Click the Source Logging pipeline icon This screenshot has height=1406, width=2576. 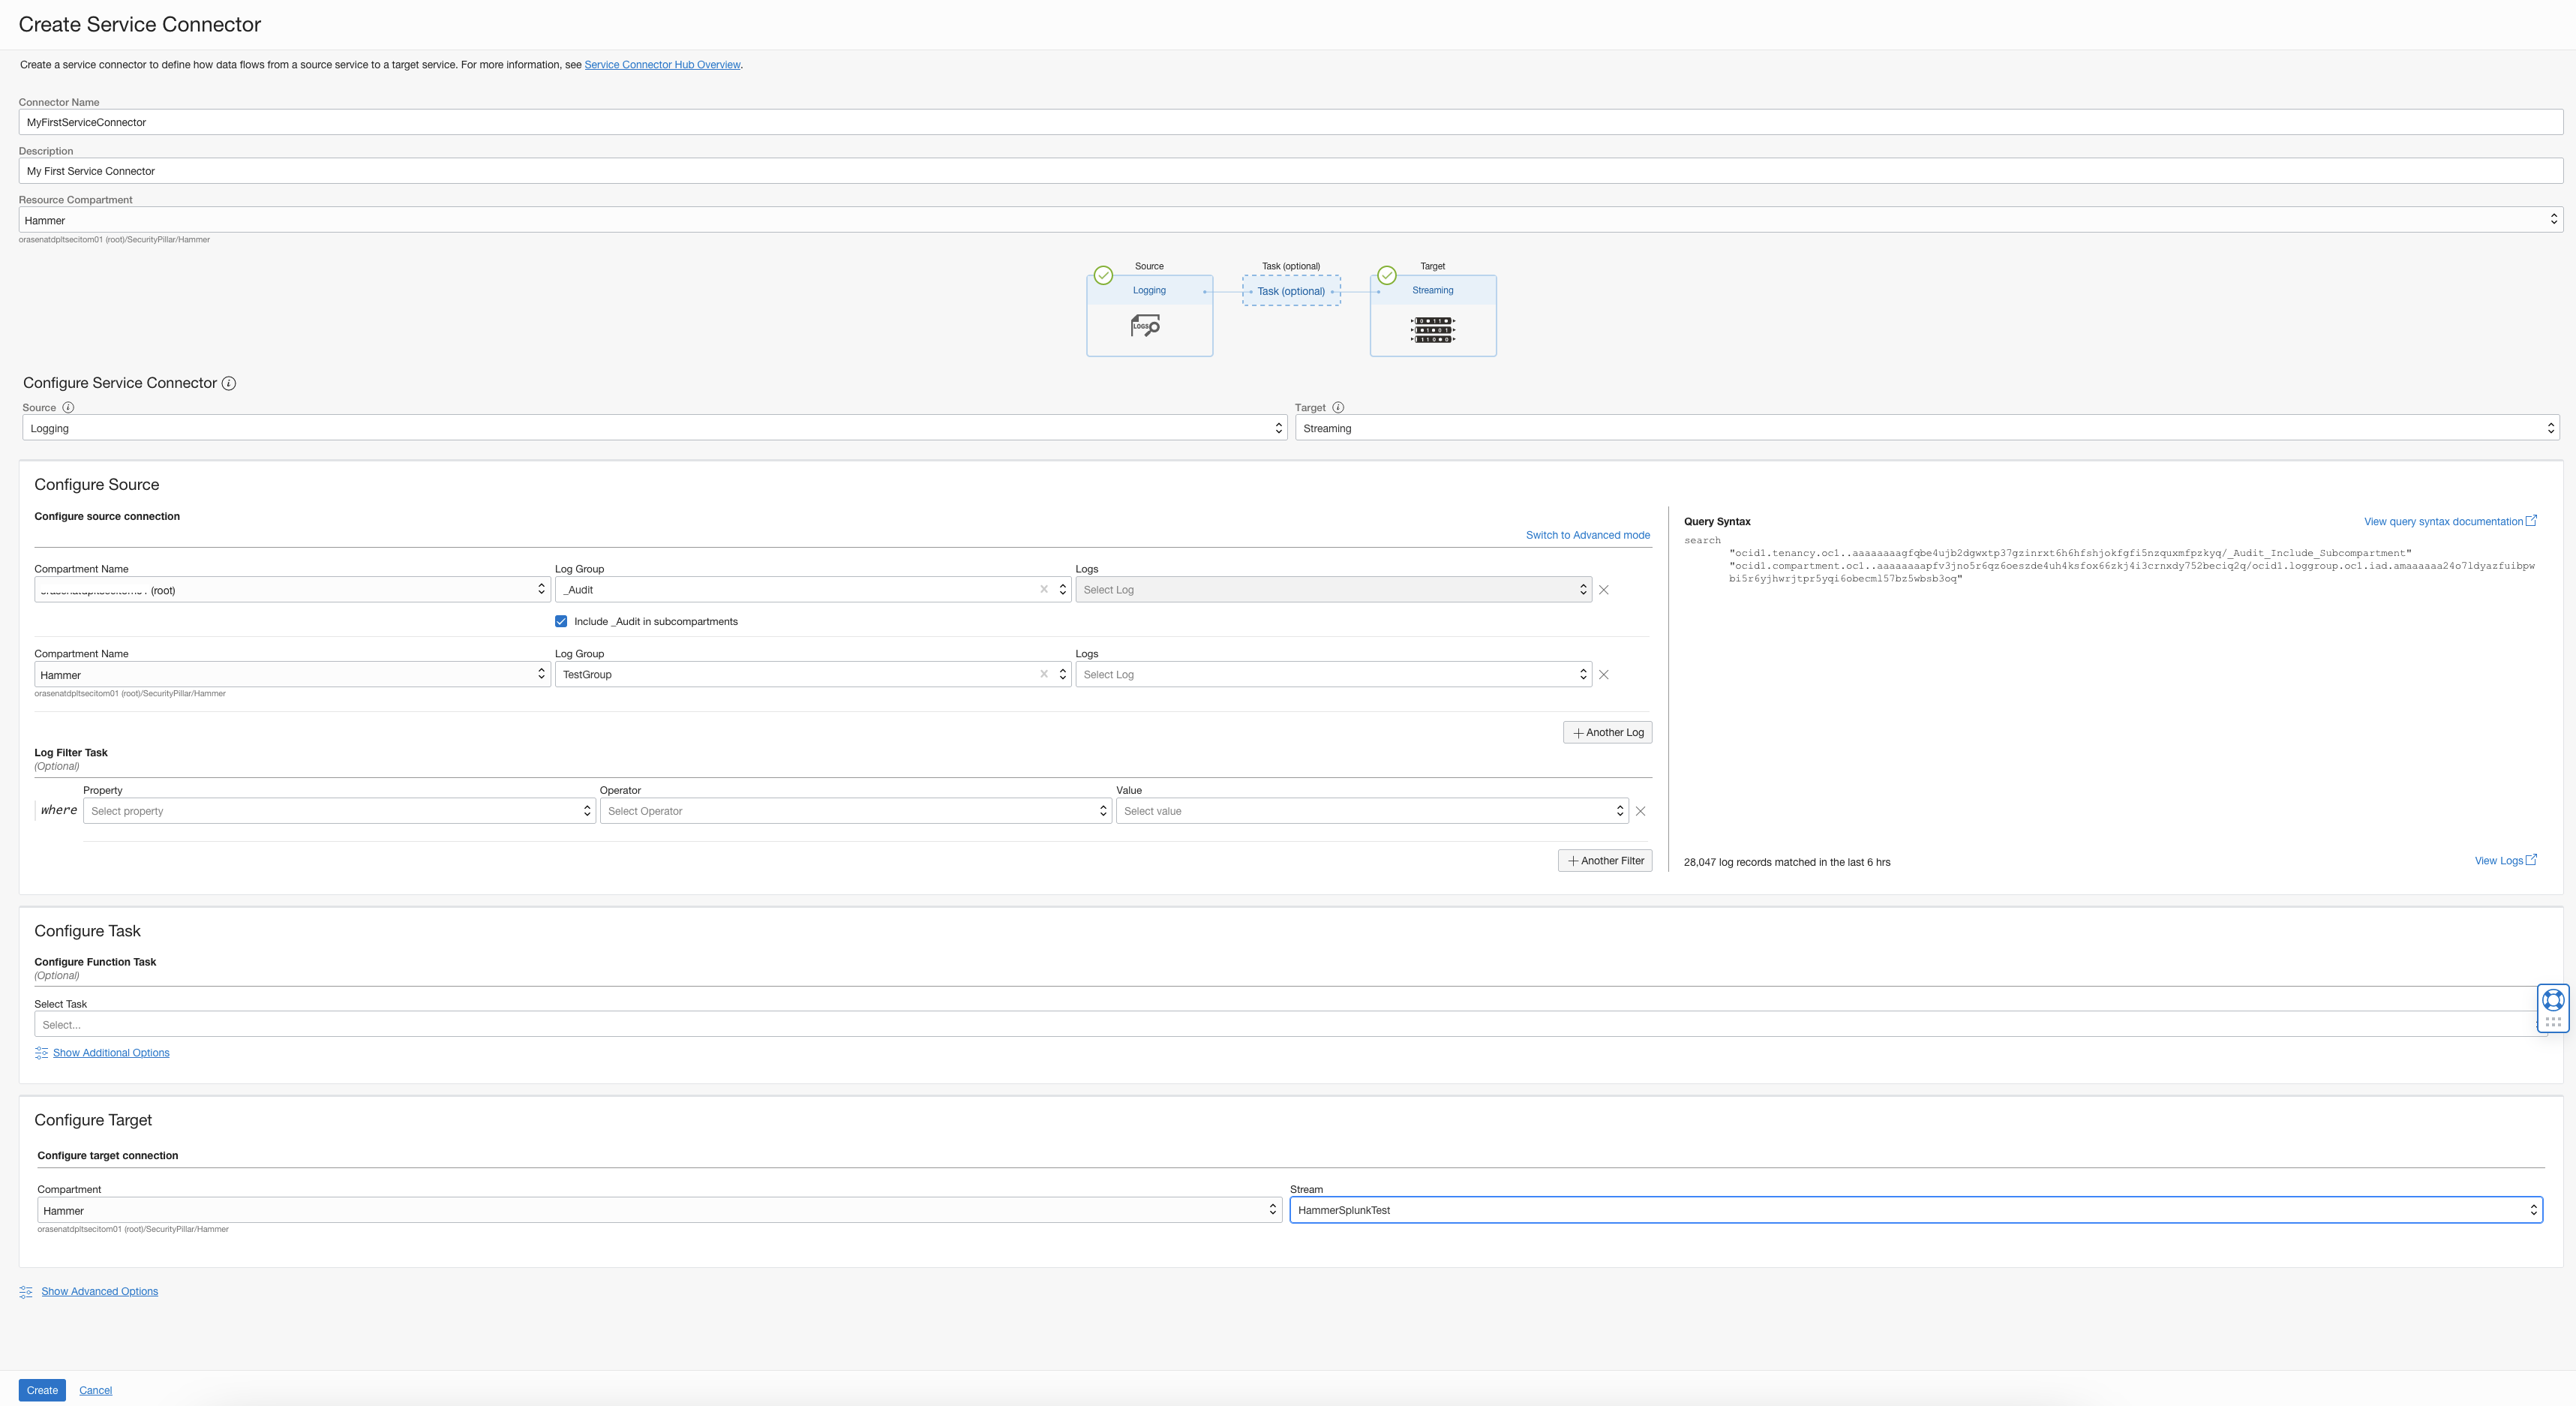(1142, 326)
